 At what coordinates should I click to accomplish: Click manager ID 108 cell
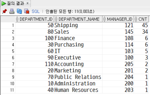tap(118, 38)
